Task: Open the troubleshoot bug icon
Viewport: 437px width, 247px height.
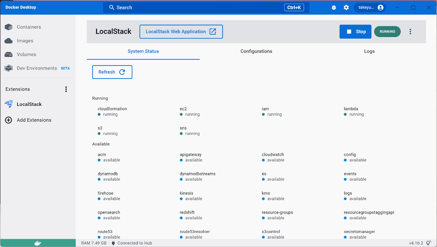Action: [334, 7]
